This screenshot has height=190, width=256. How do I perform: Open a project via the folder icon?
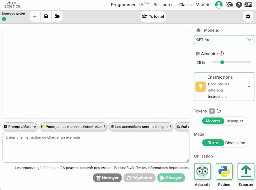57,16
